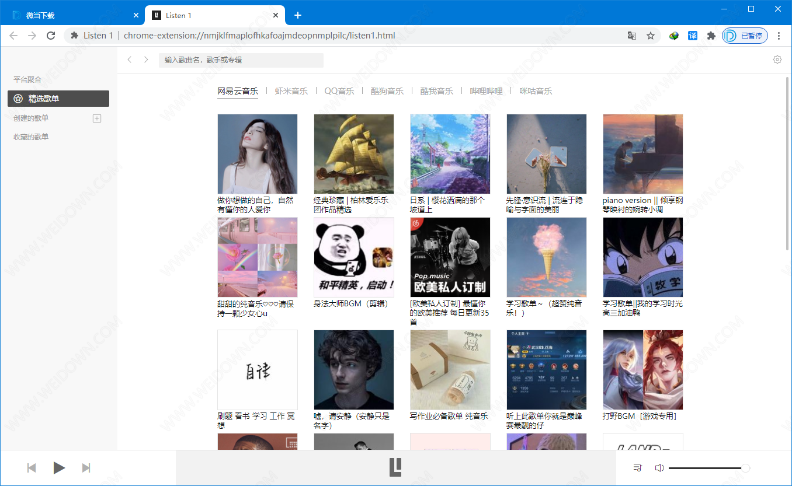Screen dimensions: 792x486
Task: Click the 打野BGM［游戏专用］title
Action: click(x=640, y=417)
